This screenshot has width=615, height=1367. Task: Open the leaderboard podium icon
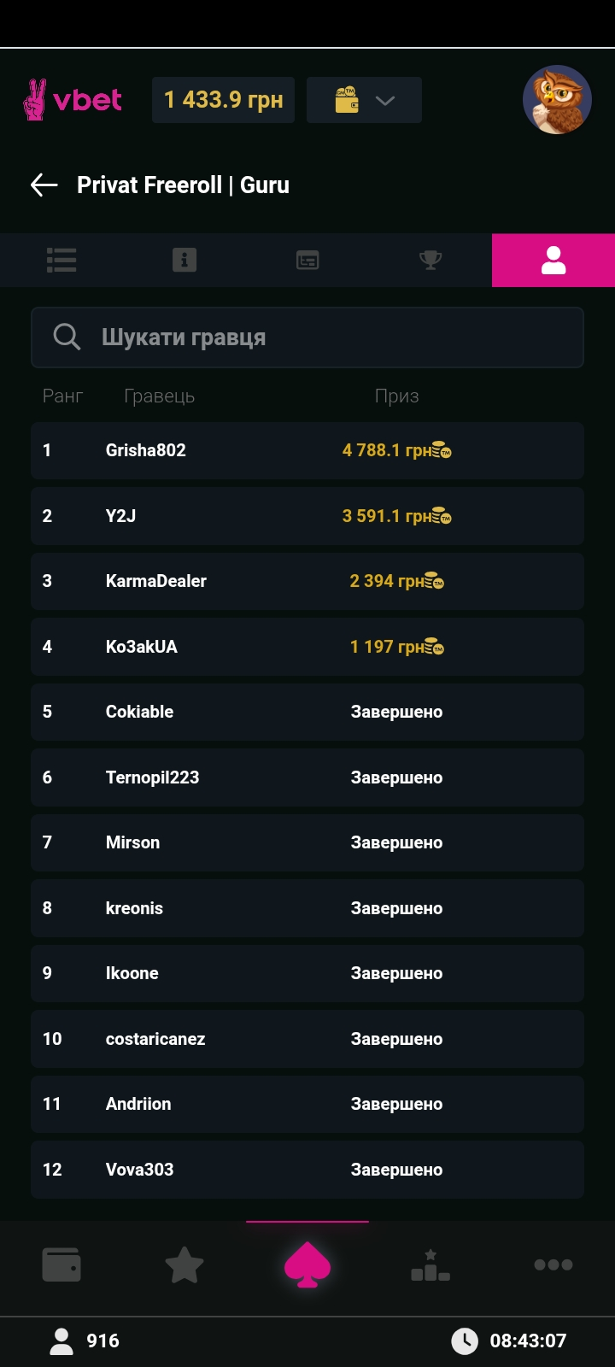(x=430, y=1264)
